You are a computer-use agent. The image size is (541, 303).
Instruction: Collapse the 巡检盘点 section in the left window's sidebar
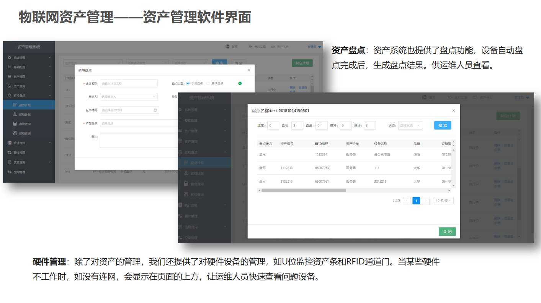[x=49, y=96]
